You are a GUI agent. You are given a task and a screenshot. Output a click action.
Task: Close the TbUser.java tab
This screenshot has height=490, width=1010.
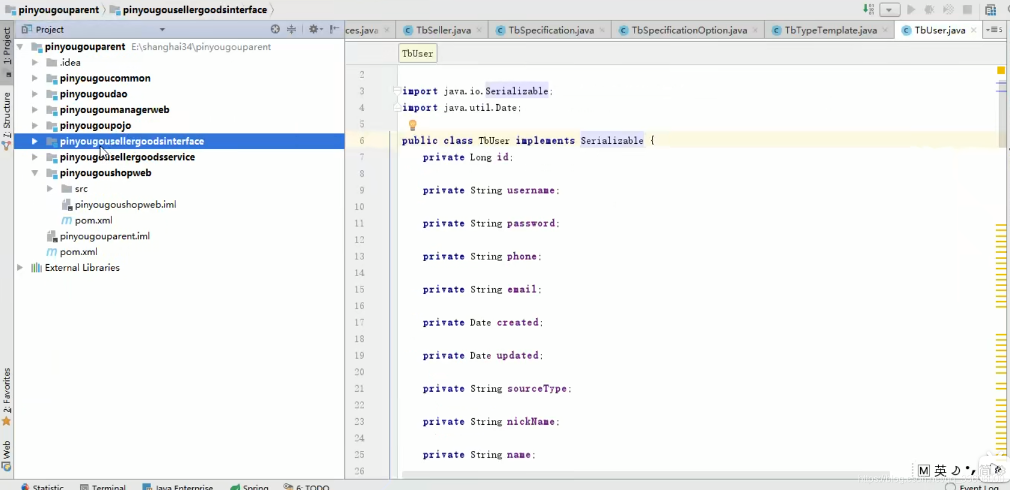click(973, 30)
